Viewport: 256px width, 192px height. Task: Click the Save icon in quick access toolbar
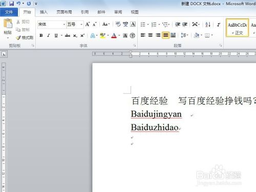(x=11, y=4)
